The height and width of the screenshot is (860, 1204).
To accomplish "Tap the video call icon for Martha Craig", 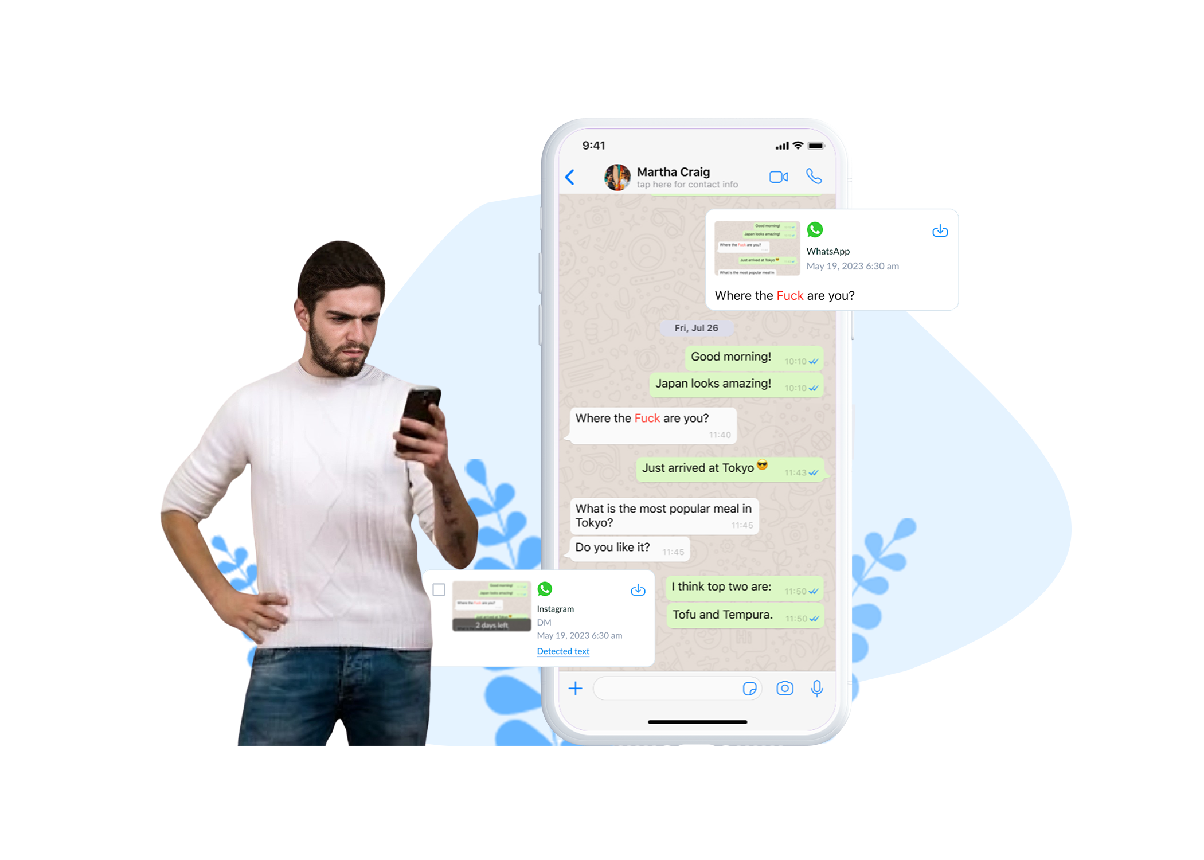I will (x=779, y=177).
